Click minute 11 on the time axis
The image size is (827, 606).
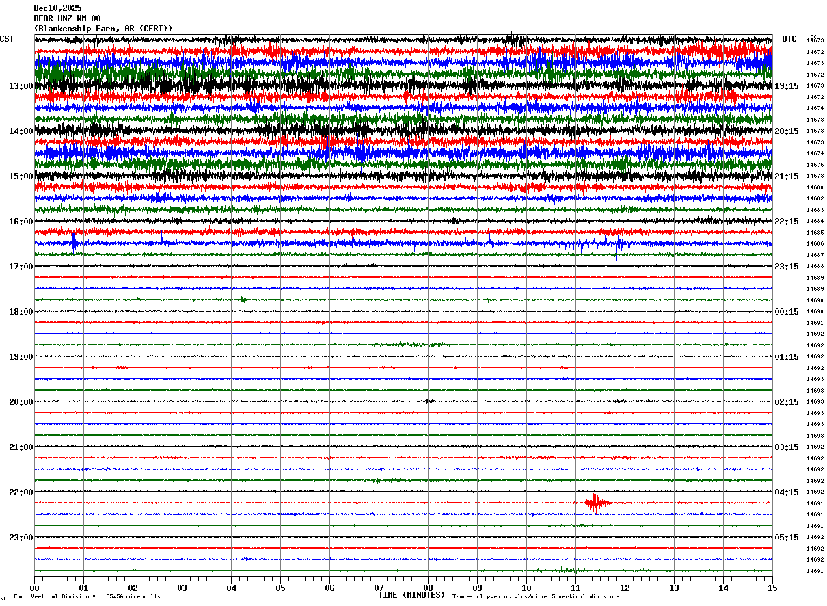coord(575,588)
